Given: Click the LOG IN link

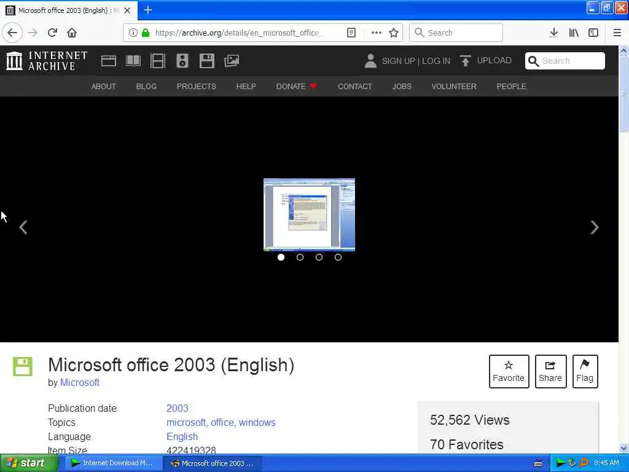Looking at the screenshot, I should (x=436, y=61).
